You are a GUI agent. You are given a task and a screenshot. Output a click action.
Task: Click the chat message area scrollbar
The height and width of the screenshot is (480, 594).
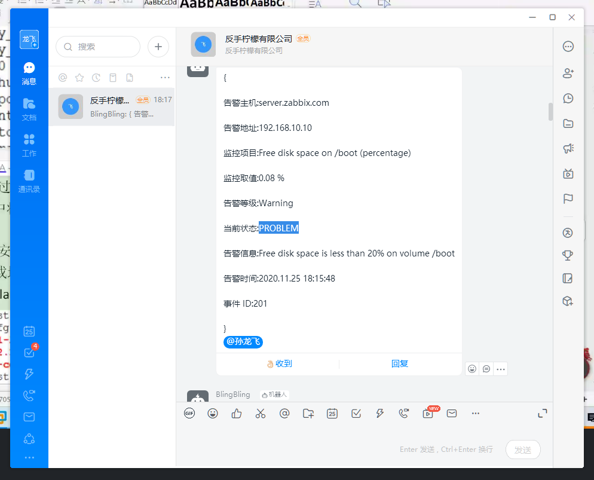[550, 112]
